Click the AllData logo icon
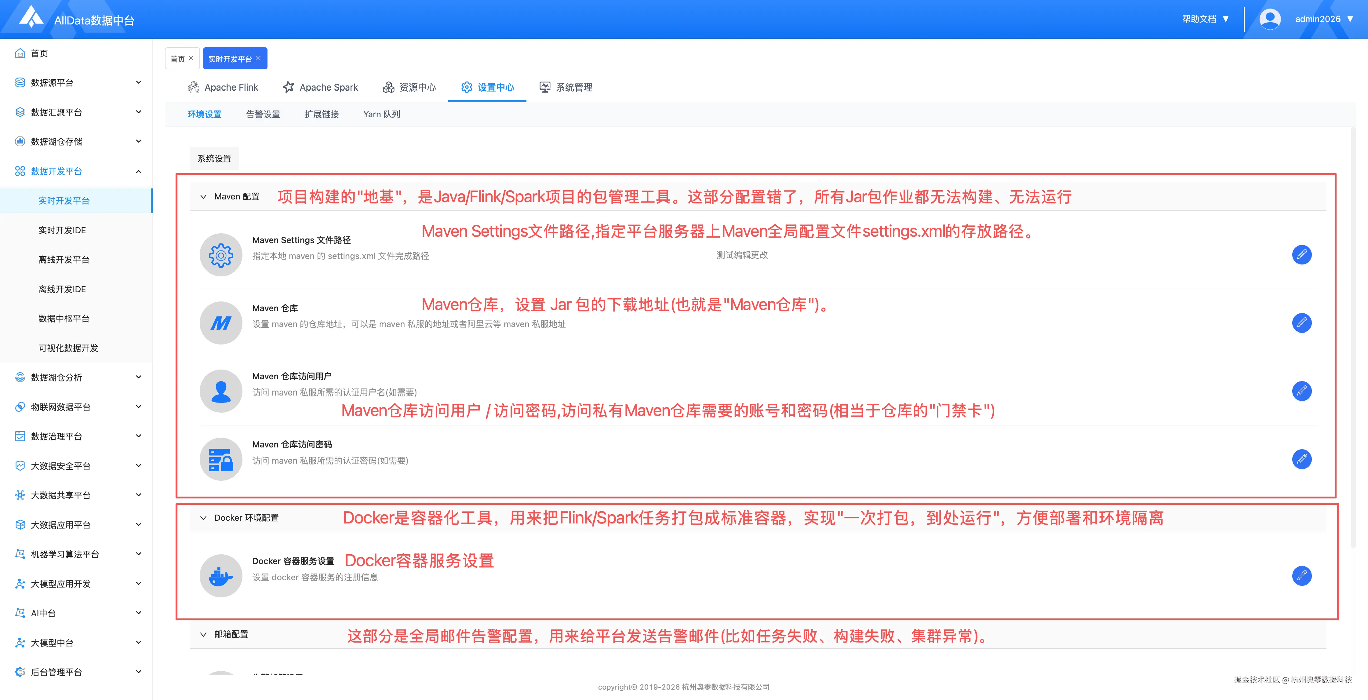1368x700 pixels. tap(31, 16)
